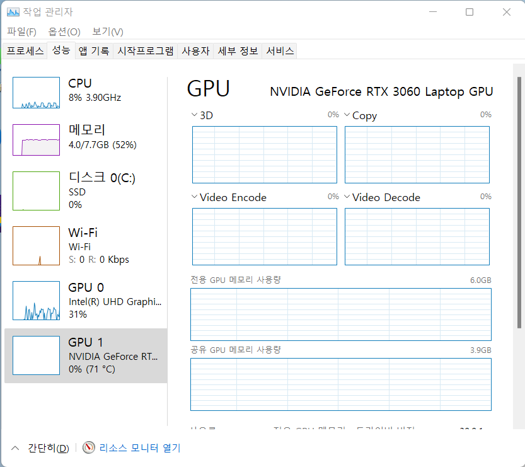Expand the Video Decode engine dropdown
525x467 pixels.
(347, 197)
